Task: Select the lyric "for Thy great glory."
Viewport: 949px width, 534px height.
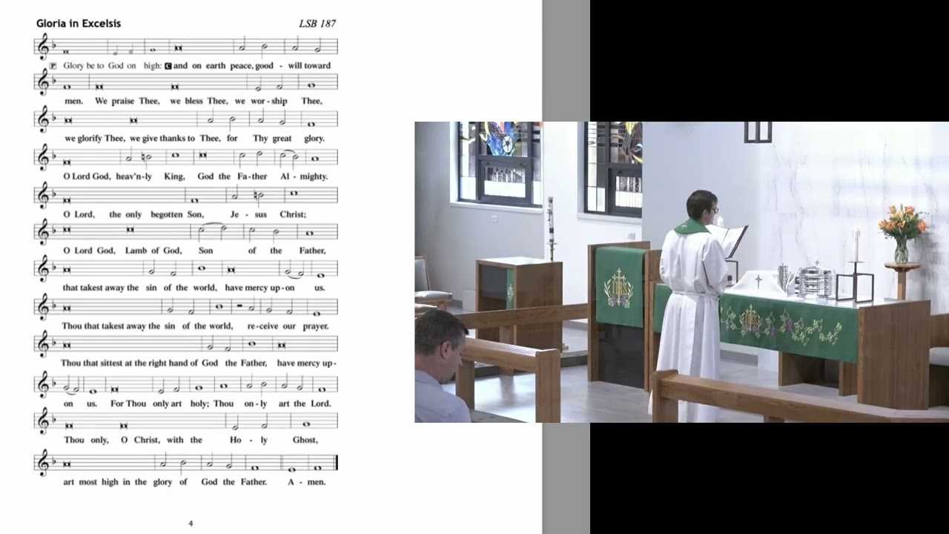Action: [276, 139]
